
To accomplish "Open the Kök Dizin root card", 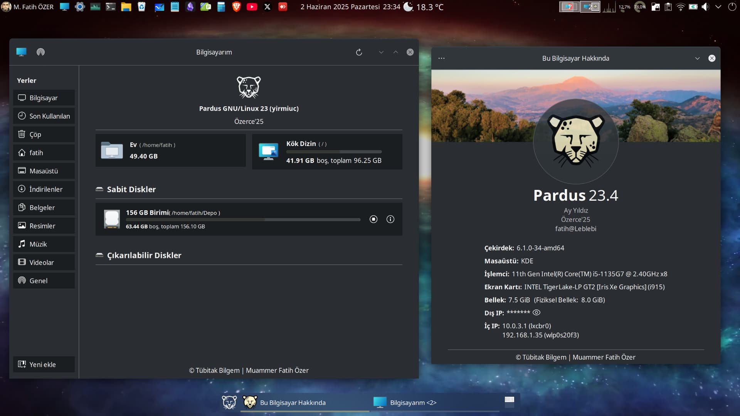I will click(x=327, y=152).
